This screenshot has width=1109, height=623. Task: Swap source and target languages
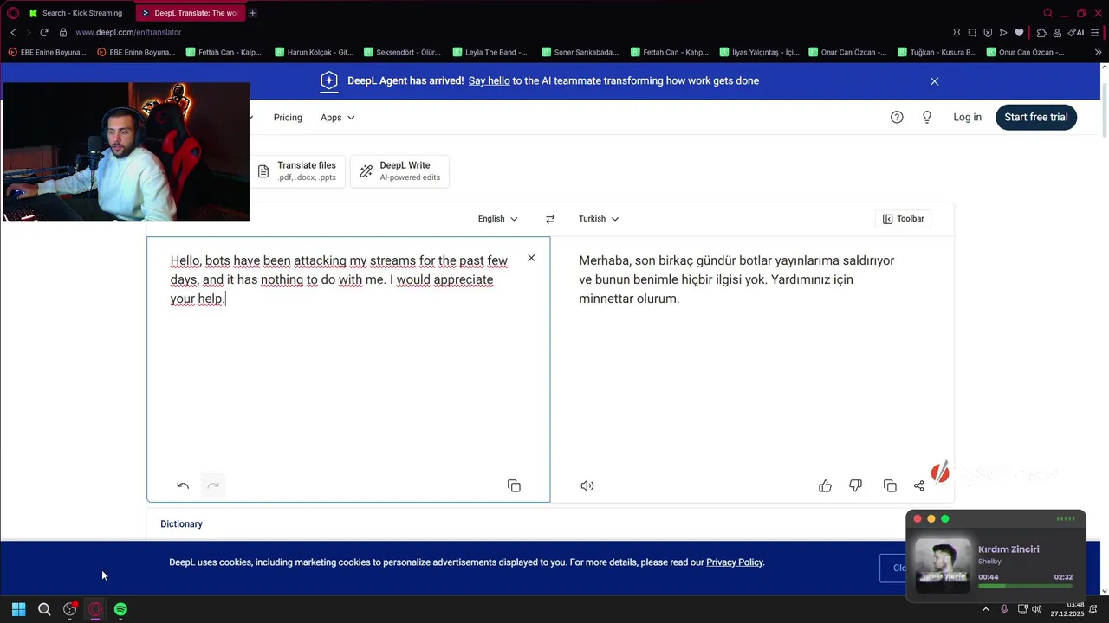point(550,219)
